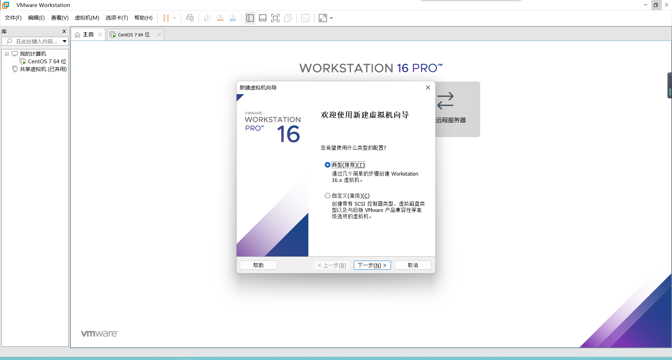Open the 编辑(E) menu
The width and height of the screenshot is (672, 360).
click(36, 18)
